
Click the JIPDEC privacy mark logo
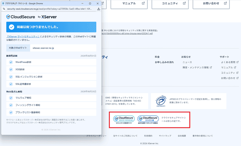[161, 101]
